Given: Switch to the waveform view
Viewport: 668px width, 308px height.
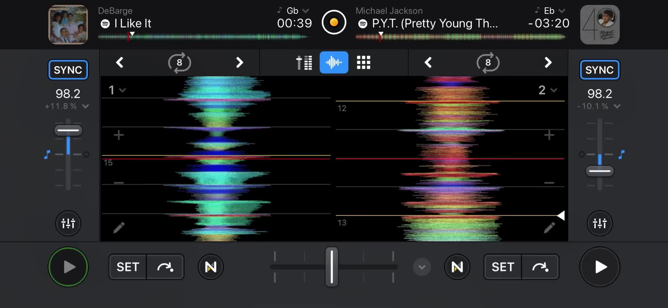Looking at the screenshot, I should point(334,63).
